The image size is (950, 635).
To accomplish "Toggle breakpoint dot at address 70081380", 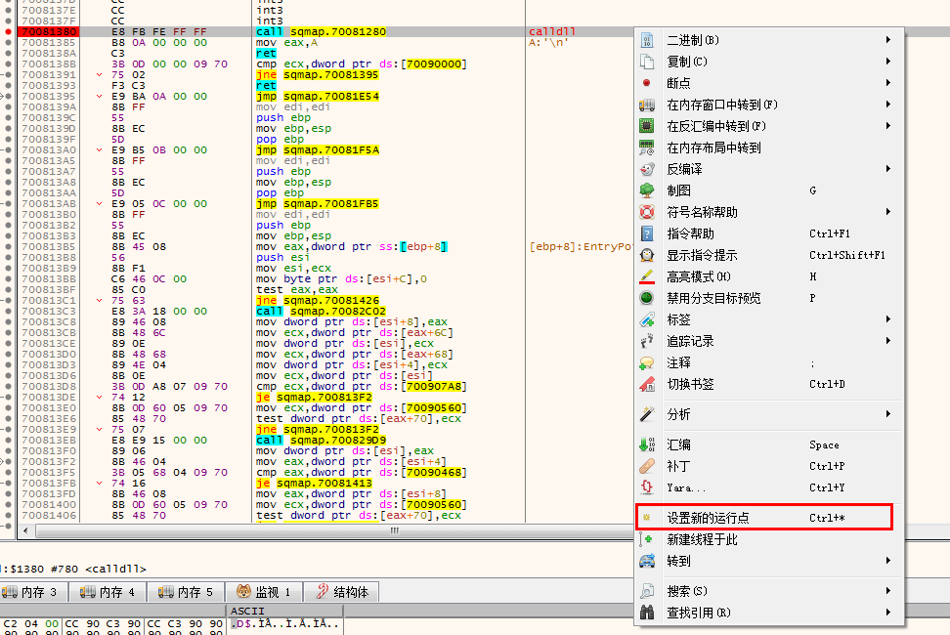I will point(8,31).
